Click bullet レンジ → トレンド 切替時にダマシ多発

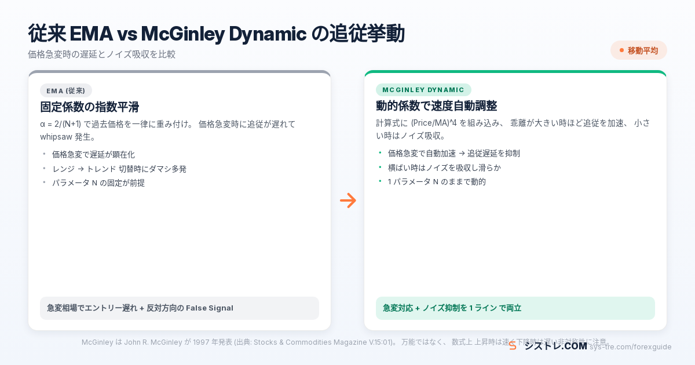[119, 169]
